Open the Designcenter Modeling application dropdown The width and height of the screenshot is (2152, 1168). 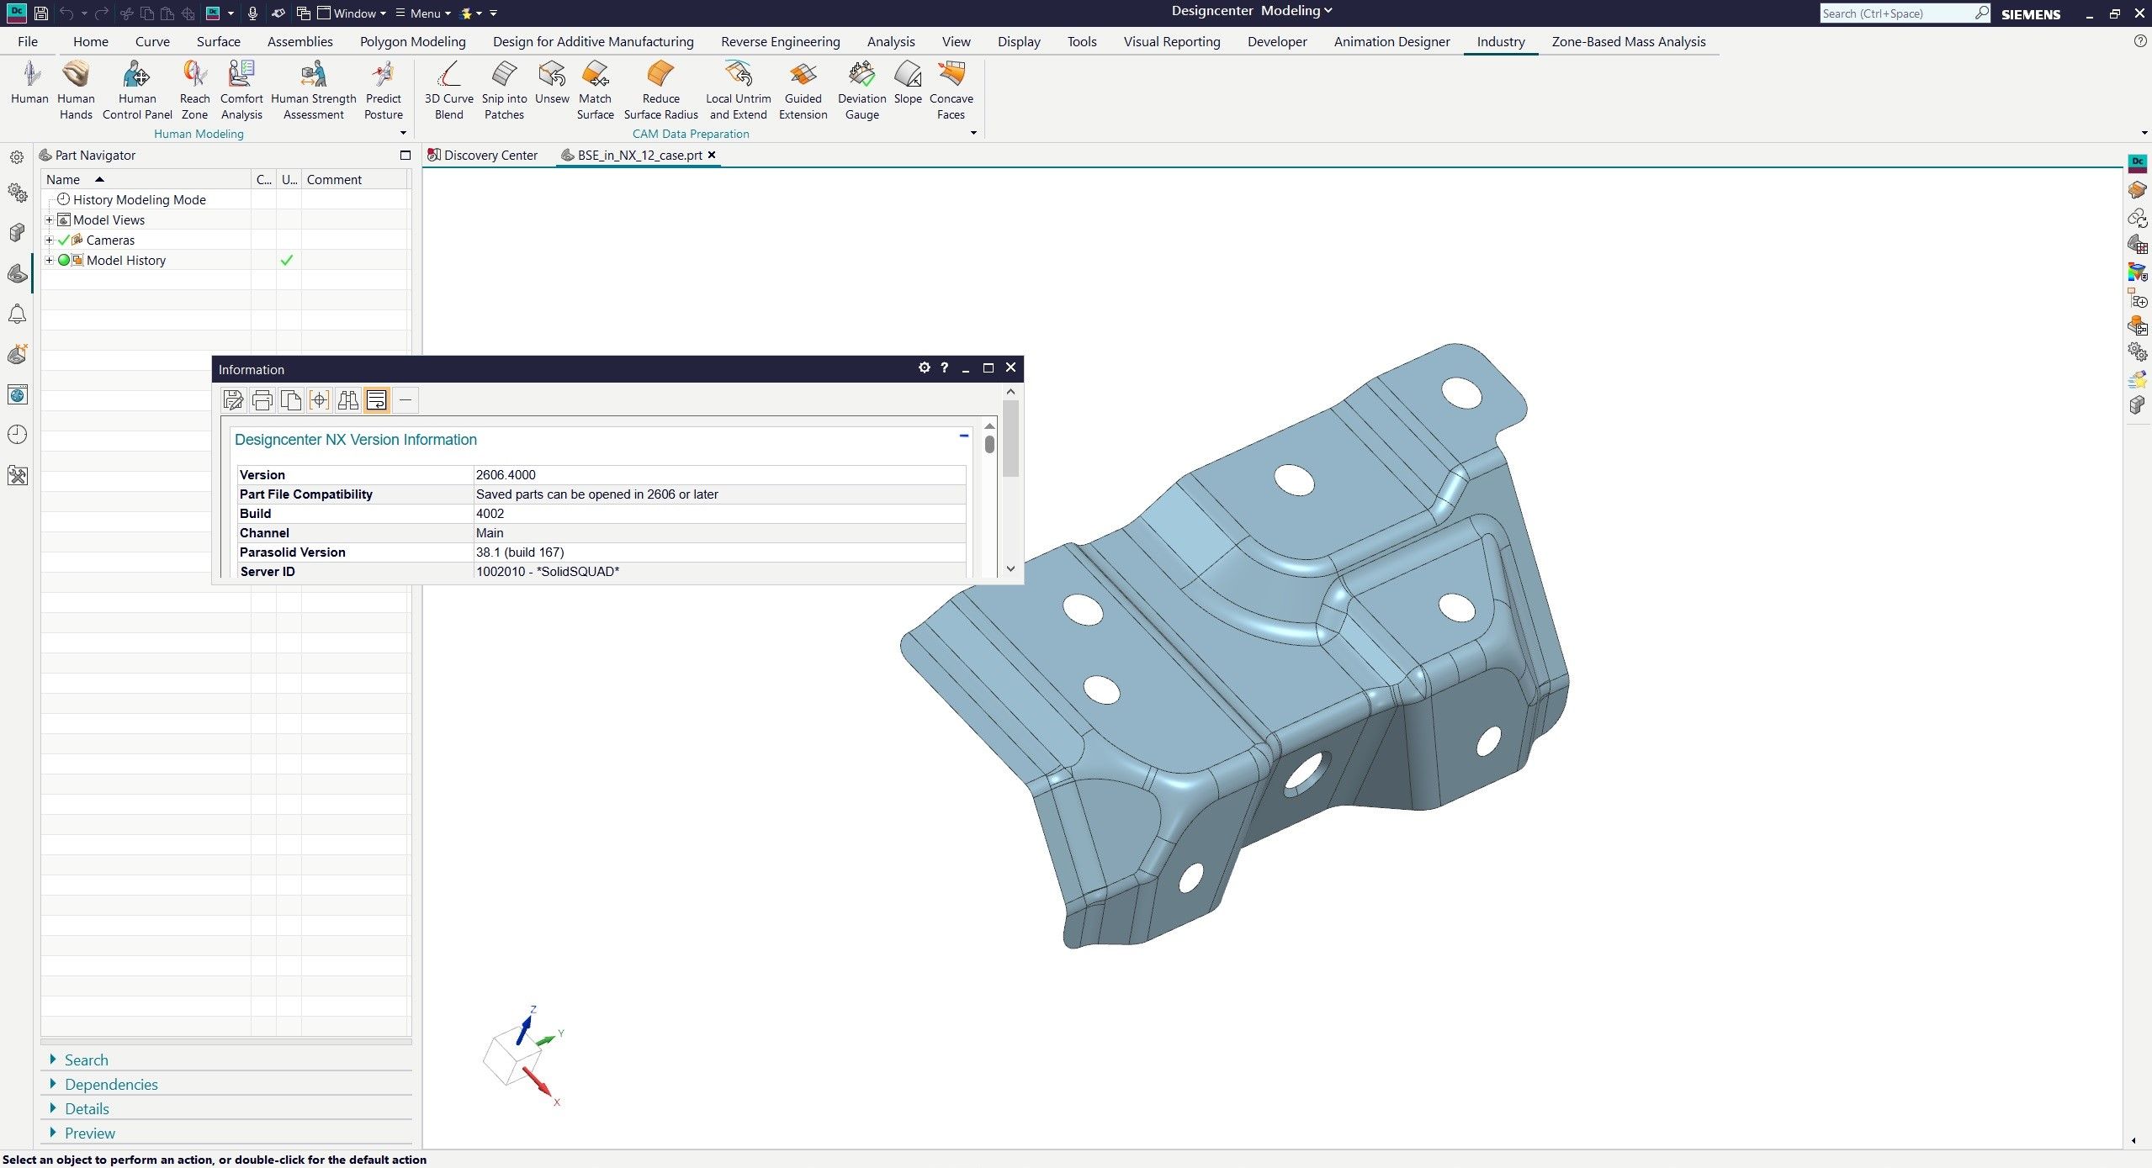tap(1252, 11)
